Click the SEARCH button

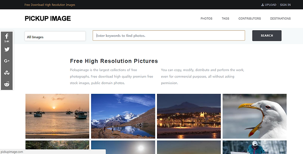coord(267,35)
